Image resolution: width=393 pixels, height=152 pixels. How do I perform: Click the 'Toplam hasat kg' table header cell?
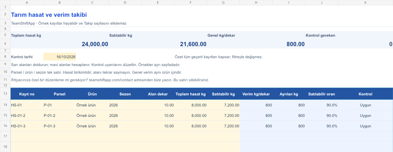[x=190, y=94]
